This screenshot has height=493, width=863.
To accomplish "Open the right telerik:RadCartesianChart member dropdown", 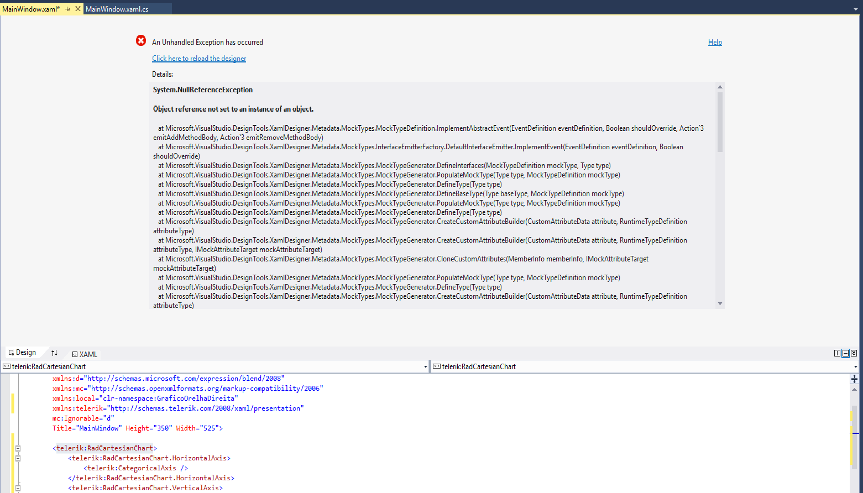I will [x=855, y=367].
